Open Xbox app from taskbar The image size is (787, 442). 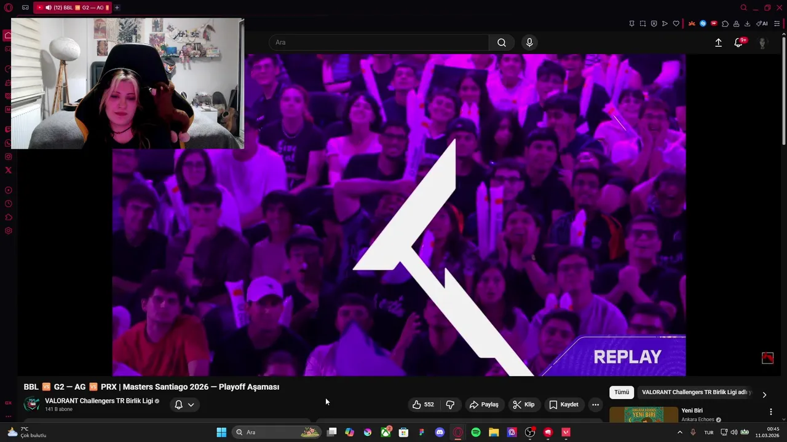[x=386, y=432]
